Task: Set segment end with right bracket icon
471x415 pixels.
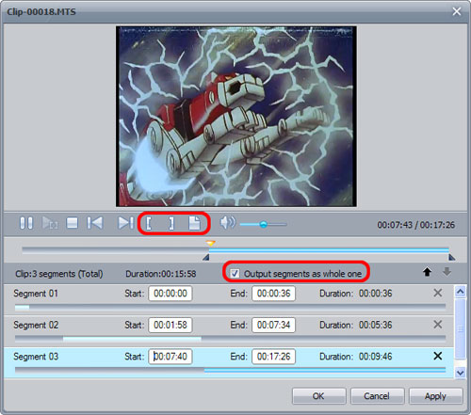Action: tap(171, 223)
